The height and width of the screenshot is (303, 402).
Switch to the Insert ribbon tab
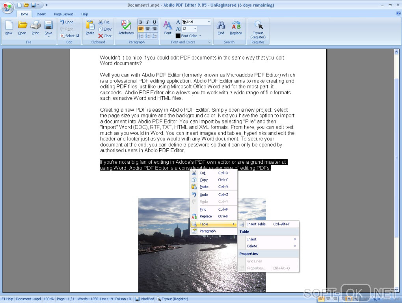[41, 14]
